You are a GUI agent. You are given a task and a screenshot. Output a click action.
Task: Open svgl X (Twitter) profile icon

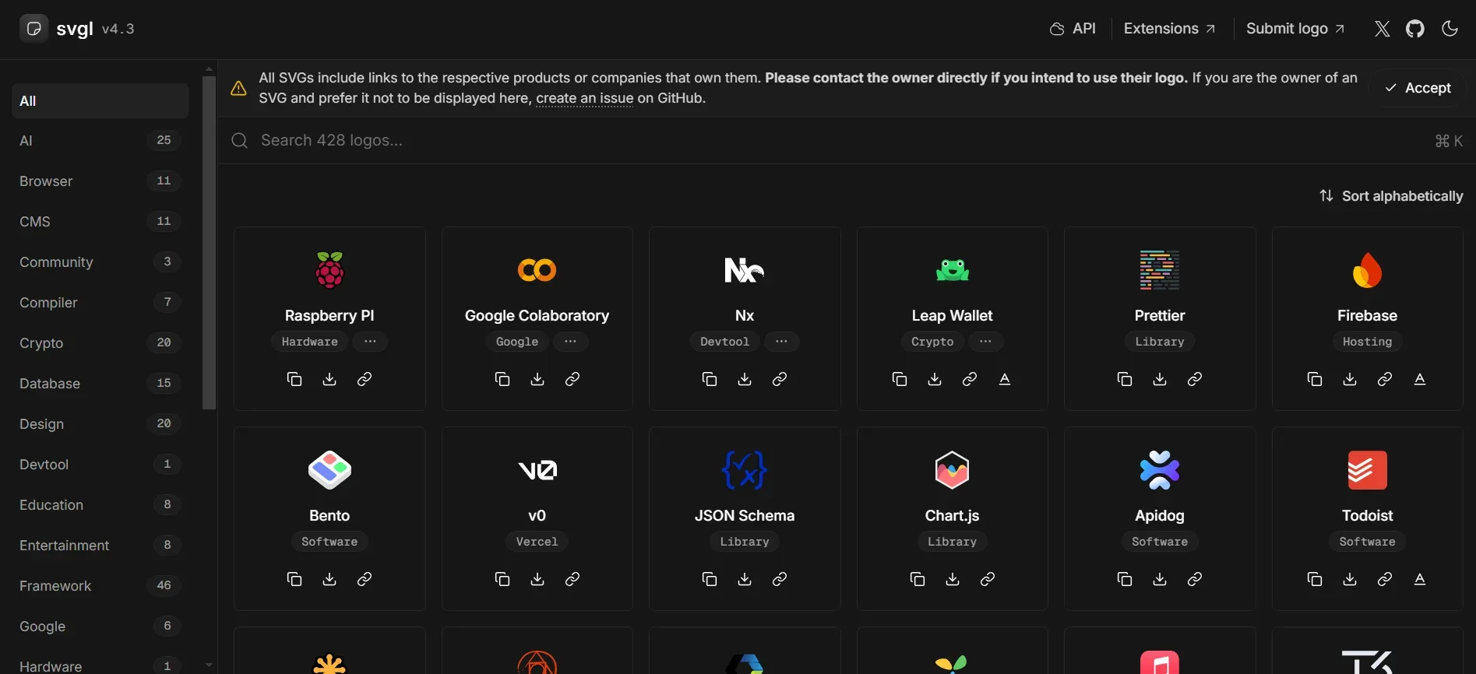pos(1383,29)
